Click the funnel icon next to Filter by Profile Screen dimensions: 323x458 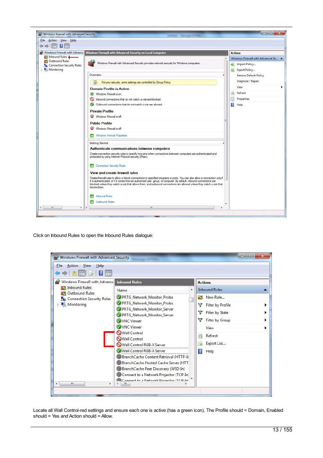click(x=200, y=305)
